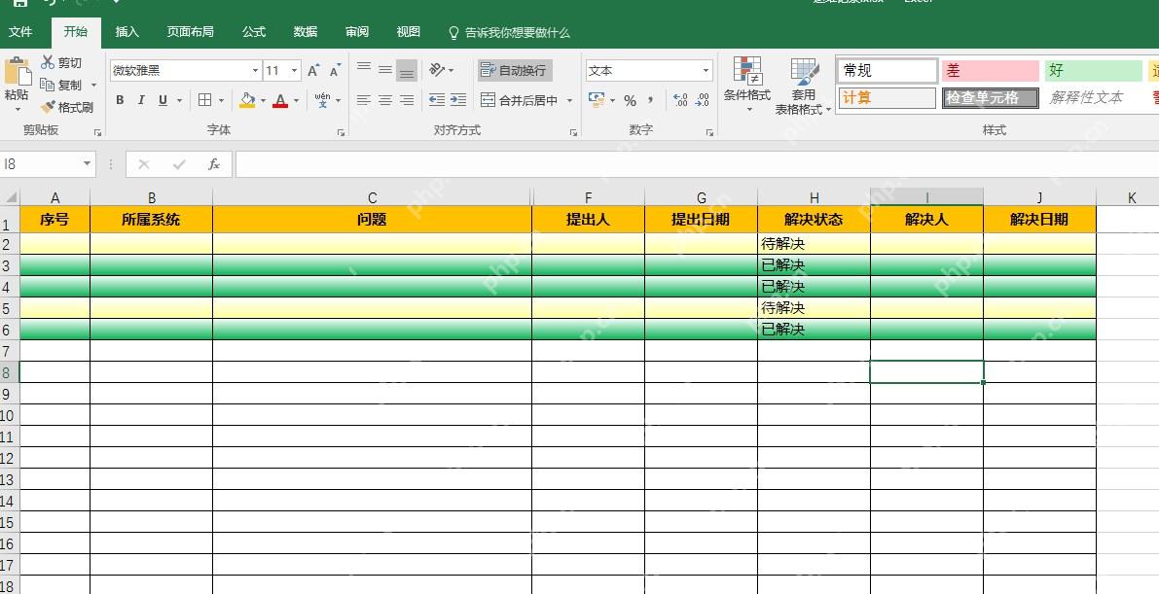
Task: Switch to the 页面布局 tab
Action: [x=190, y=32]
